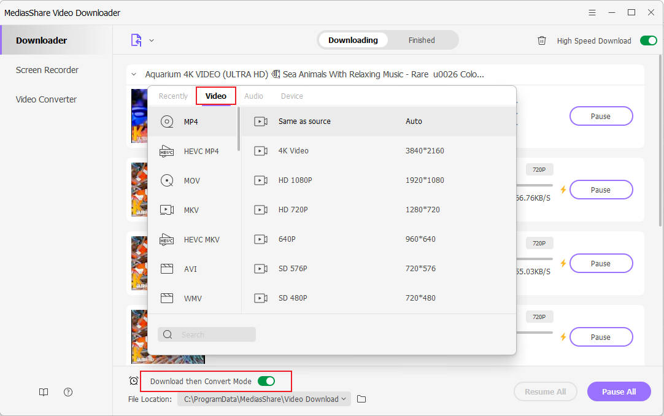Select the HD 720P preset icon

point(260,209)
